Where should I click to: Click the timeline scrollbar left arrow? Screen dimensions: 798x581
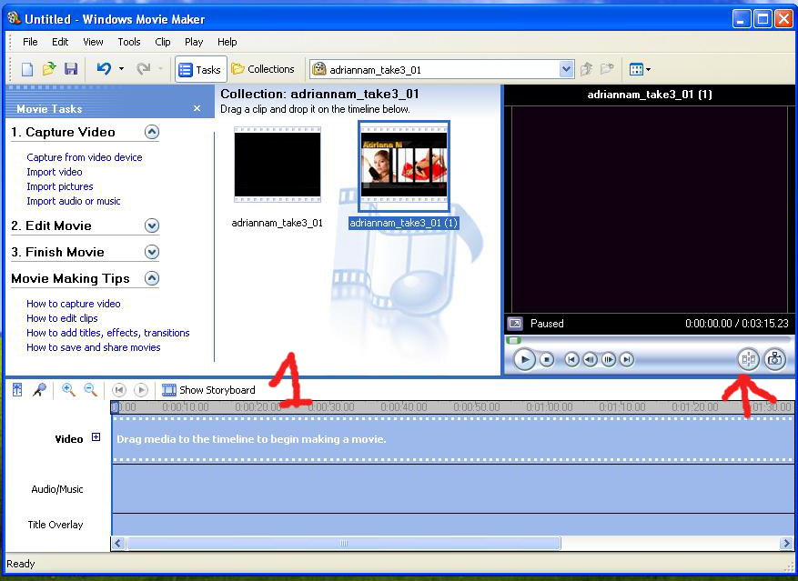coord(118,544)
